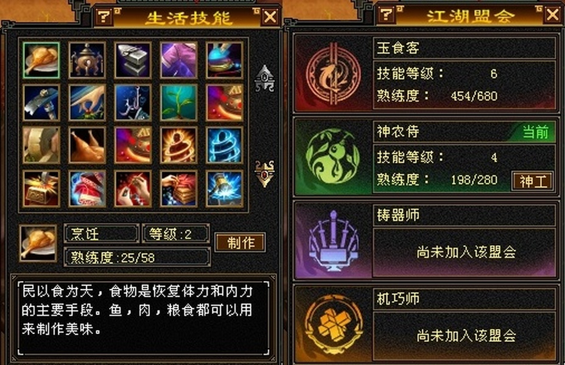Select the 铸器师 guild emblem
Screen dimensions: 565x365
333,241
